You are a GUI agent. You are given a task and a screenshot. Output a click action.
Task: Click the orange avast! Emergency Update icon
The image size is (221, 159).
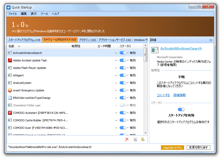[x=10, y=90]
